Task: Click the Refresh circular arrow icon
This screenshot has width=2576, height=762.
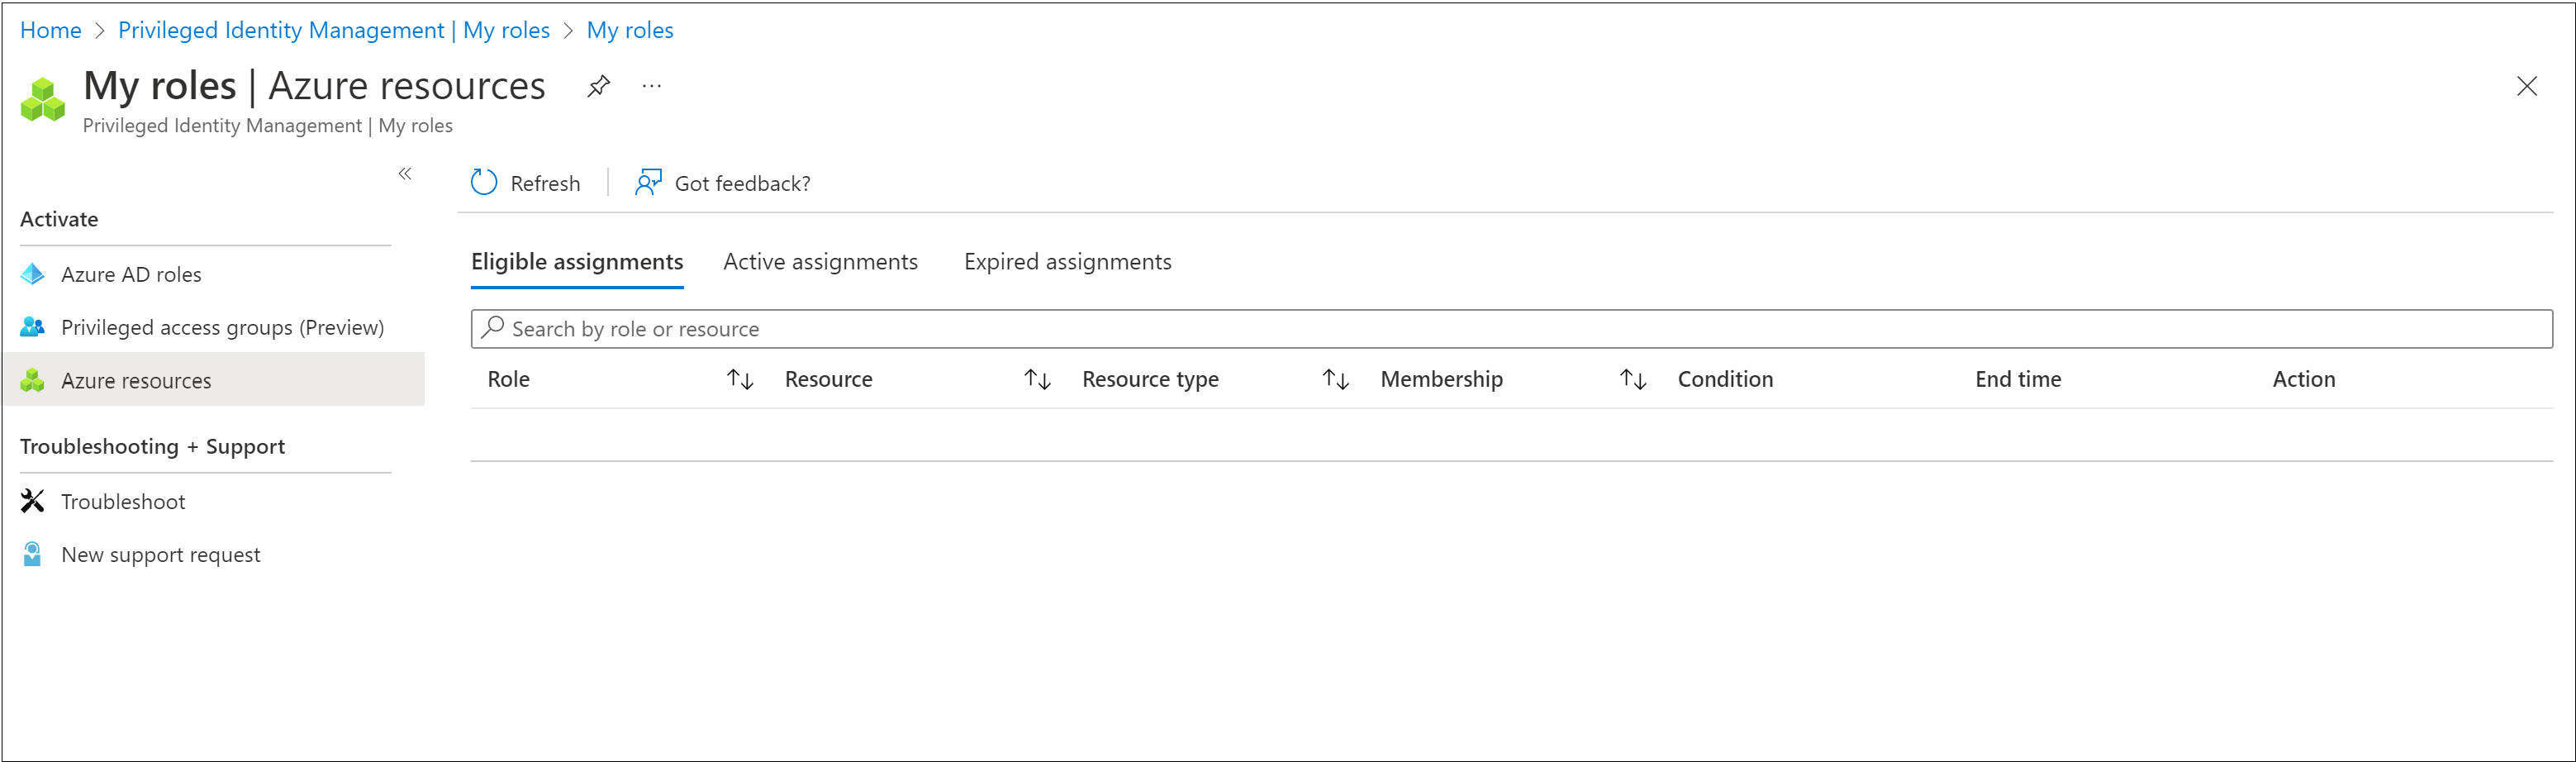Action: 484,182
